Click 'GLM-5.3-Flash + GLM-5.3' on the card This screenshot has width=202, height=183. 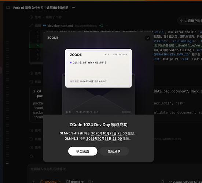89,63
